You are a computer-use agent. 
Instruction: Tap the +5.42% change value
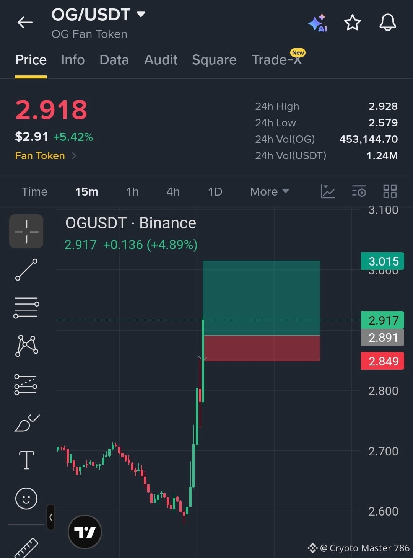pyautogui.click(x=73, y=137)
